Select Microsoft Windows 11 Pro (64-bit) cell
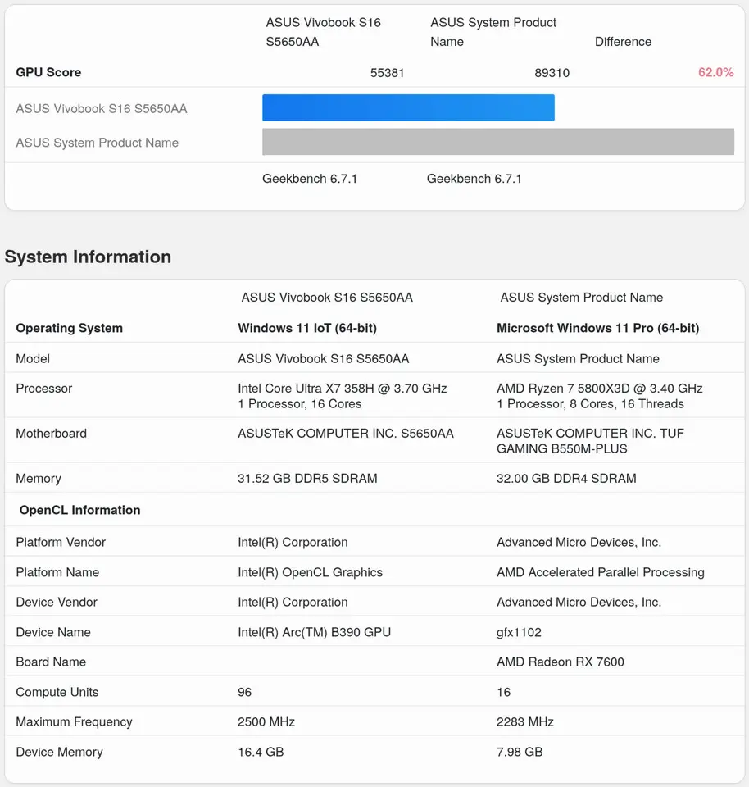Viewport: 749px width, 787px height. pos(597,328)
